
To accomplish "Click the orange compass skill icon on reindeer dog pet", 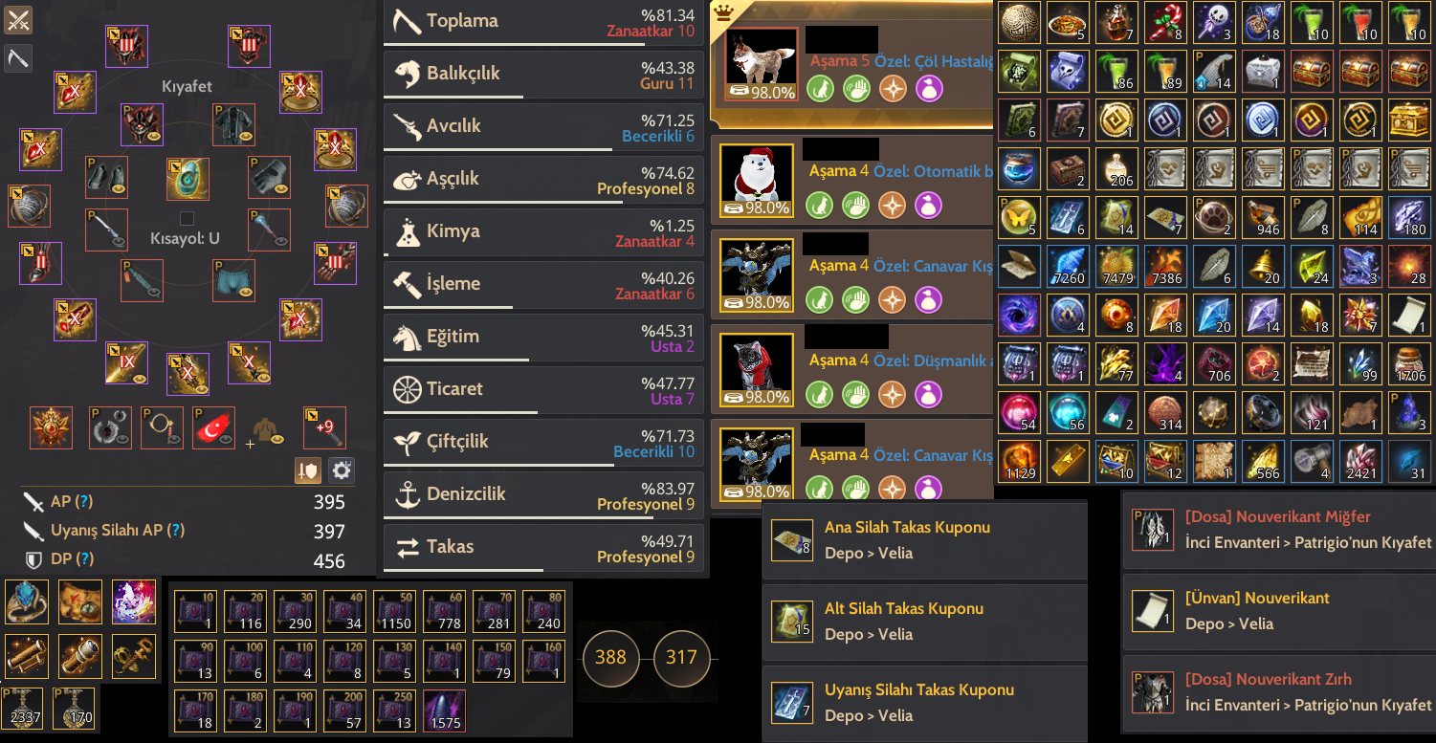I will pyautogui.click(x=892, y=89).
